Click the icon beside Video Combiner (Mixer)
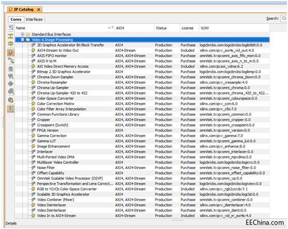Image resolution: width=288 pixels, height=229 pixels. coord(33,200)
